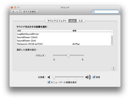Click the すべてを表示 button

pyautogui.click(x=30, y=12)
